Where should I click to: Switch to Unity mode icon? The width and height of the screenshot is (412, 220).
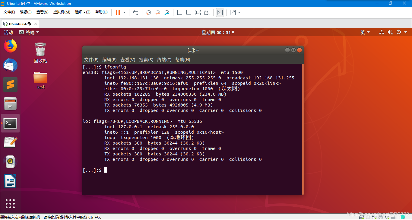tap(207, 12)
